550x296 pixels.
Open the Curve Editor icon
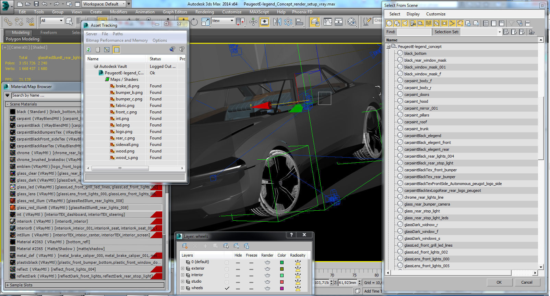(328, 22)
